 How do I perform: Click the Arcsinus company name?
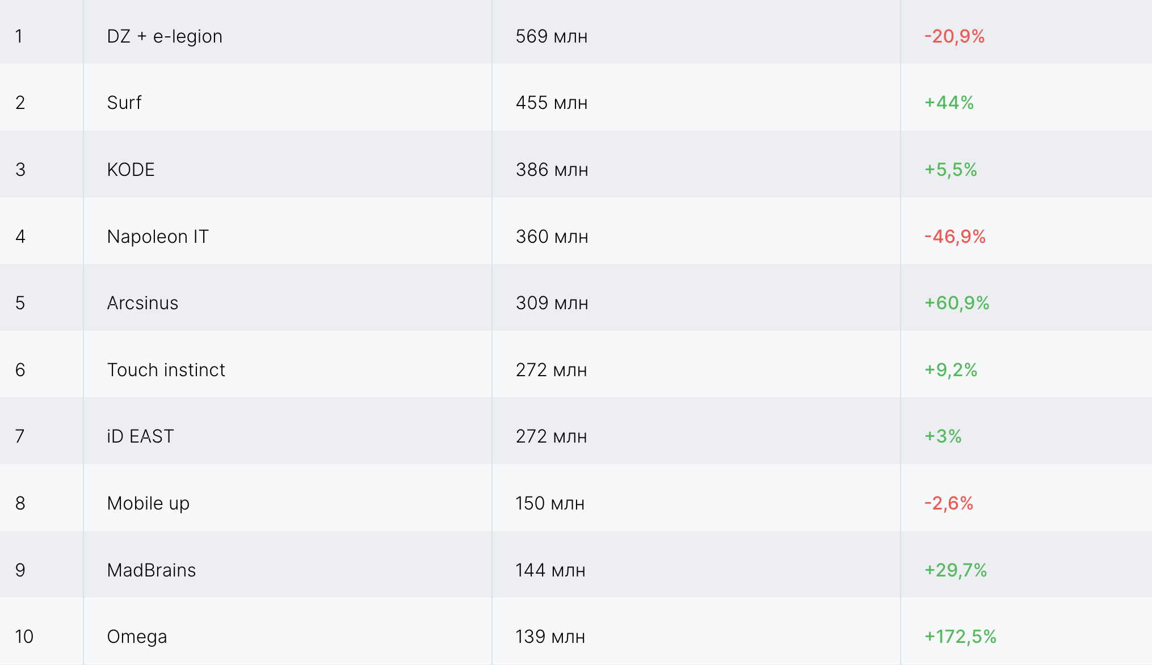tap(142, 303)
